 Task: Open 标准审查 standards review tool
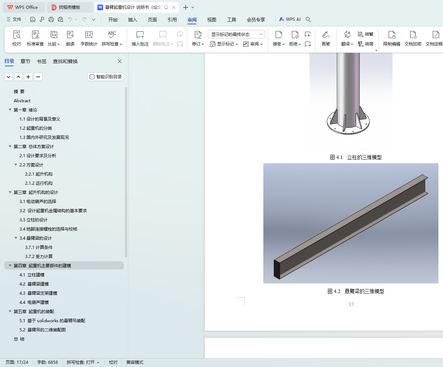coord(35,38)
